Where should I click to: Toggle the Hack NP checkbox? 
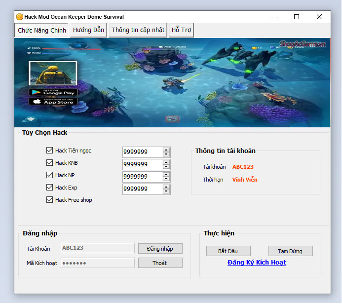click(x=49, y=175)
